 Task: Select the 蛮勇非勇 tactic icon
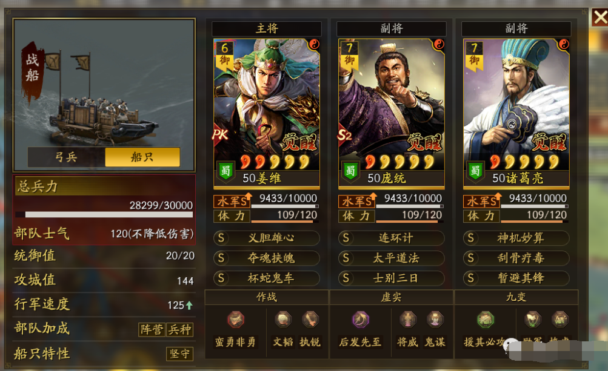pos(236,320)
